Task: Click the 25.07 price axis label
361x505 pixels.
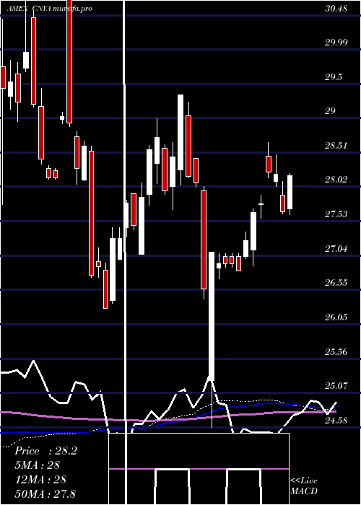Action: click(336, 385)
